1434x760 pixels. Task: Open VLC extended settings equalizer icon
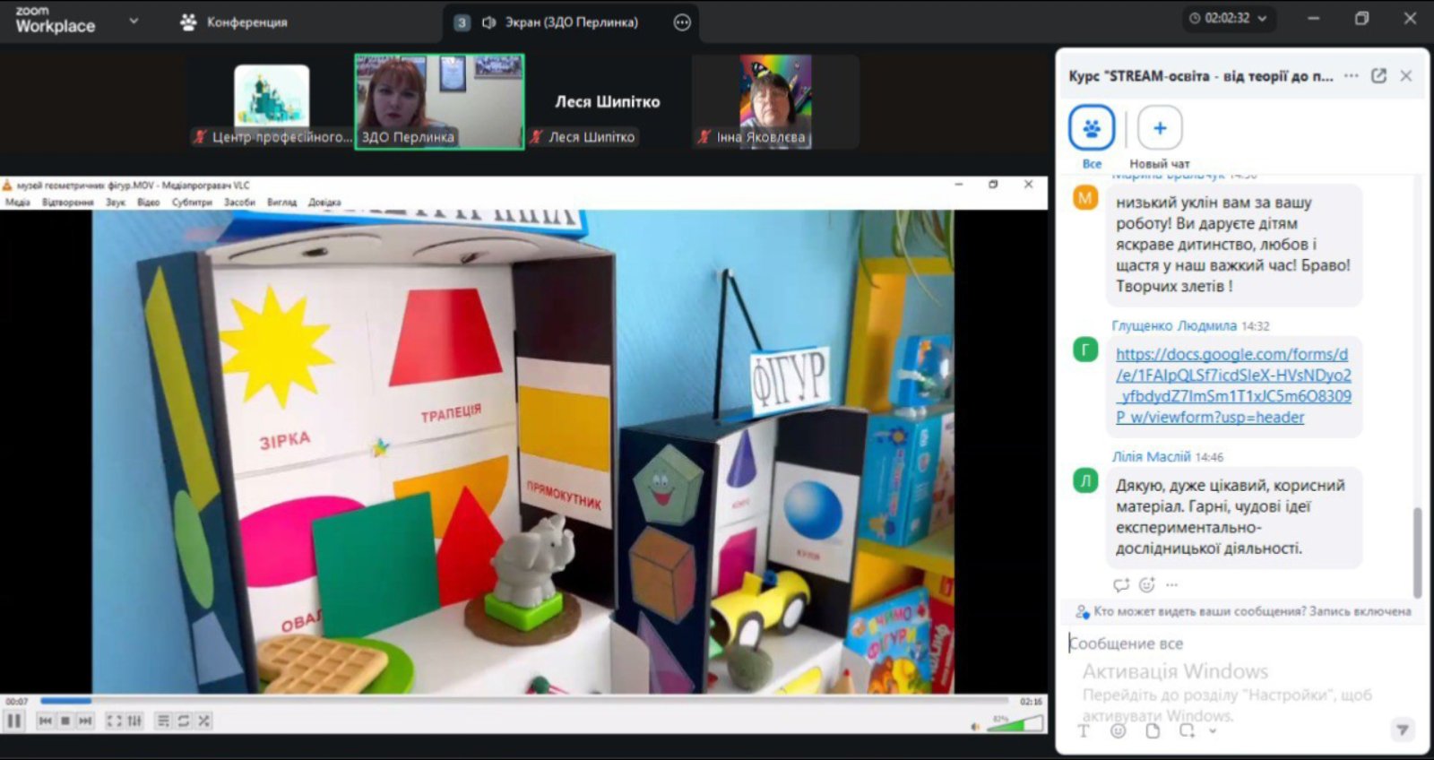(x=134, y=721)
